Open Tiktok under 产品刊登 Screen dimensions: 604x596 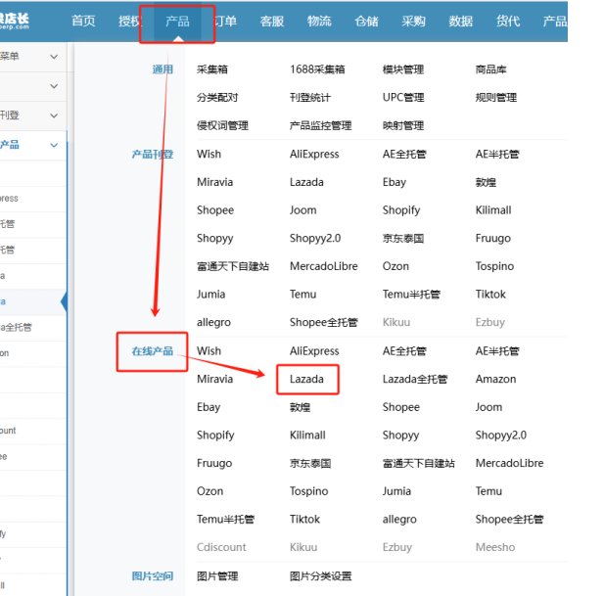click(490, 295)
